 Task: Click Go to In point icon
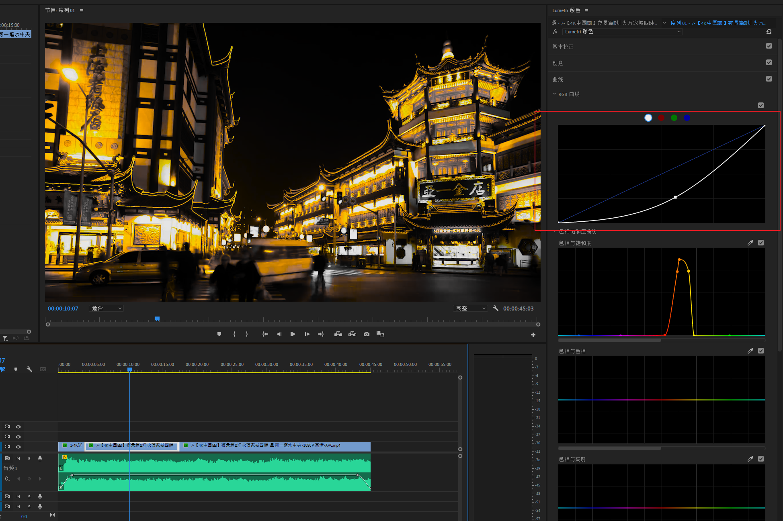(x=265, y=334)
